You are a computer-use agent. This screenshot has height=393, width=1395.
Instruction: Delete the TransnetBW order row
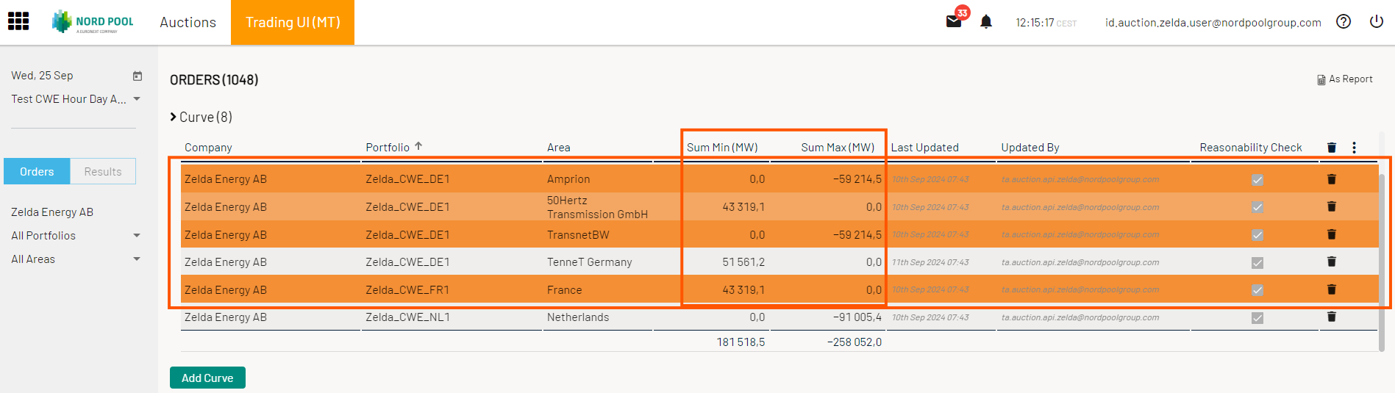[1331, 234]
